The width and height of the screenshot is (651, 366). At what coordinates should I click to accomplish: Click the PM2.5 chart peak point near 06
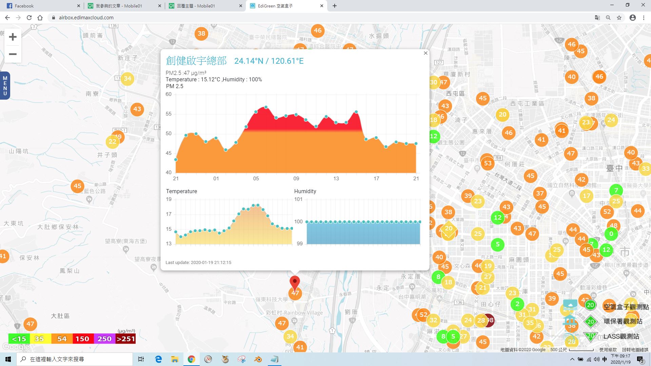266,107
